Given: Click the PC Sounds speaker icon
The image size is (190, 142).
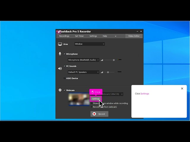Looking at the screenshot, I should pyautogui.click(x=60, y=69).
